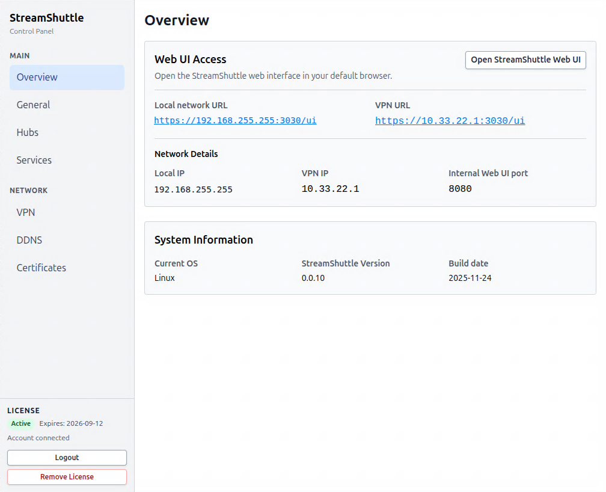Viewport: 606px width, 492px height.
Task: Click the Local IP value 192.168.255.255
Action: click(x=193, y=189)
